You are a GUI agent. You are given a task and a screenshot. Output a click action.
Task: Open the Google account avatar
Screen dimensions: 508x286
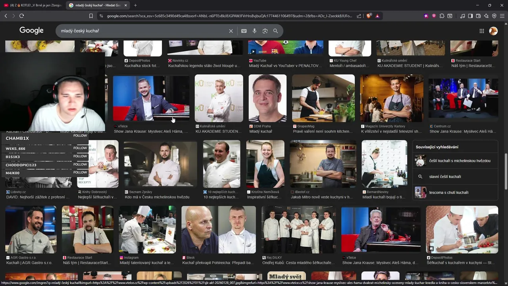493,31
